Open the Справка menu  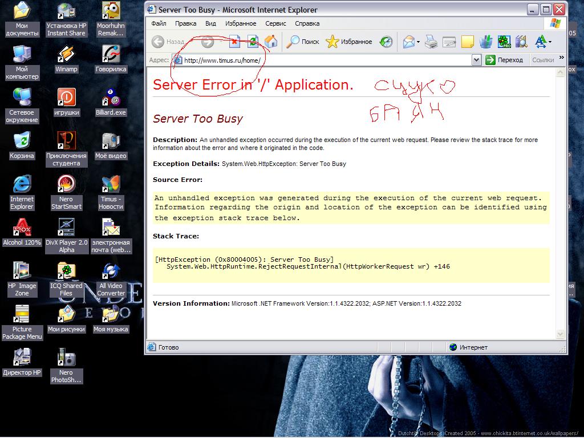tap(307, 23)
